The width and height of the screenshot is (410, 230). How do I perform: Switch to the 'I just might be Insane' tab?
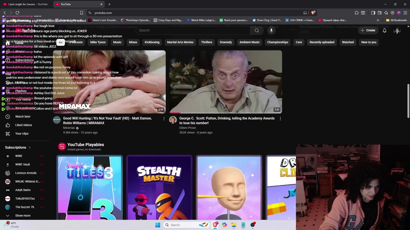26,4
